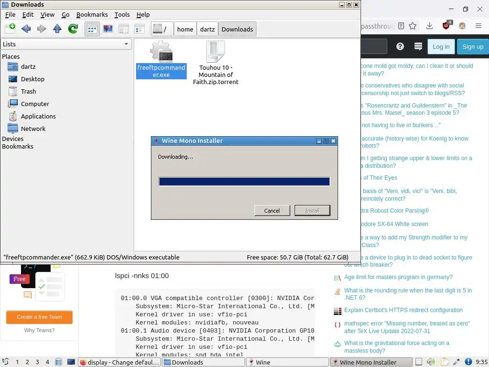Open a new tab in the file manager
Screen dimensions: 489x367
pos(10,29)
